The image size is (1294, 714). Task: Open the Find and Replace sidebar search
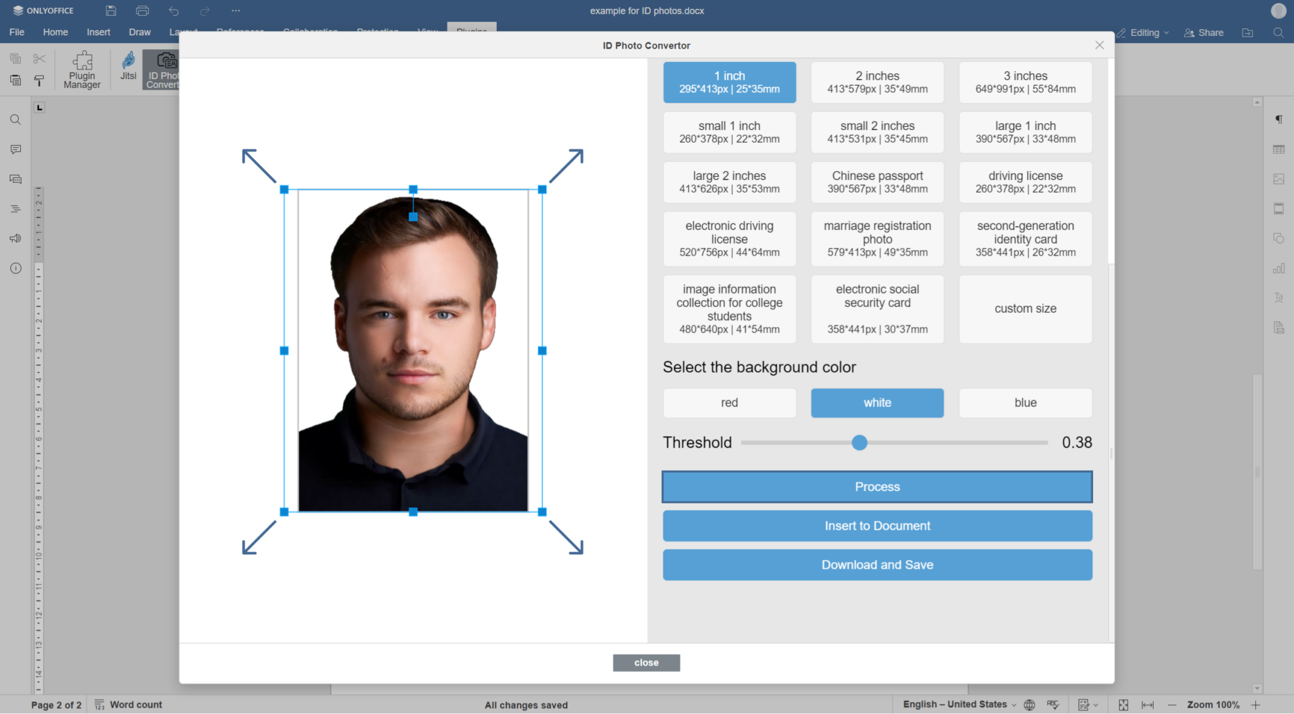click(x=15, y=119)
